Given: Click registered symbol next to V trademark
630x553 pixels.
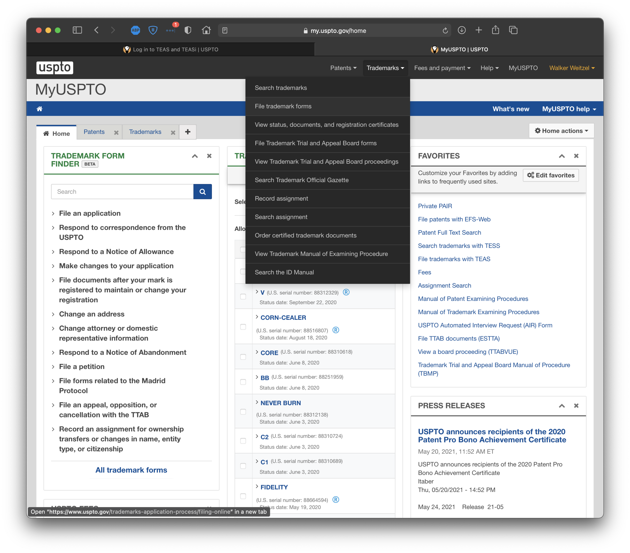Looking at the screenshot, I should click(346, 292).
